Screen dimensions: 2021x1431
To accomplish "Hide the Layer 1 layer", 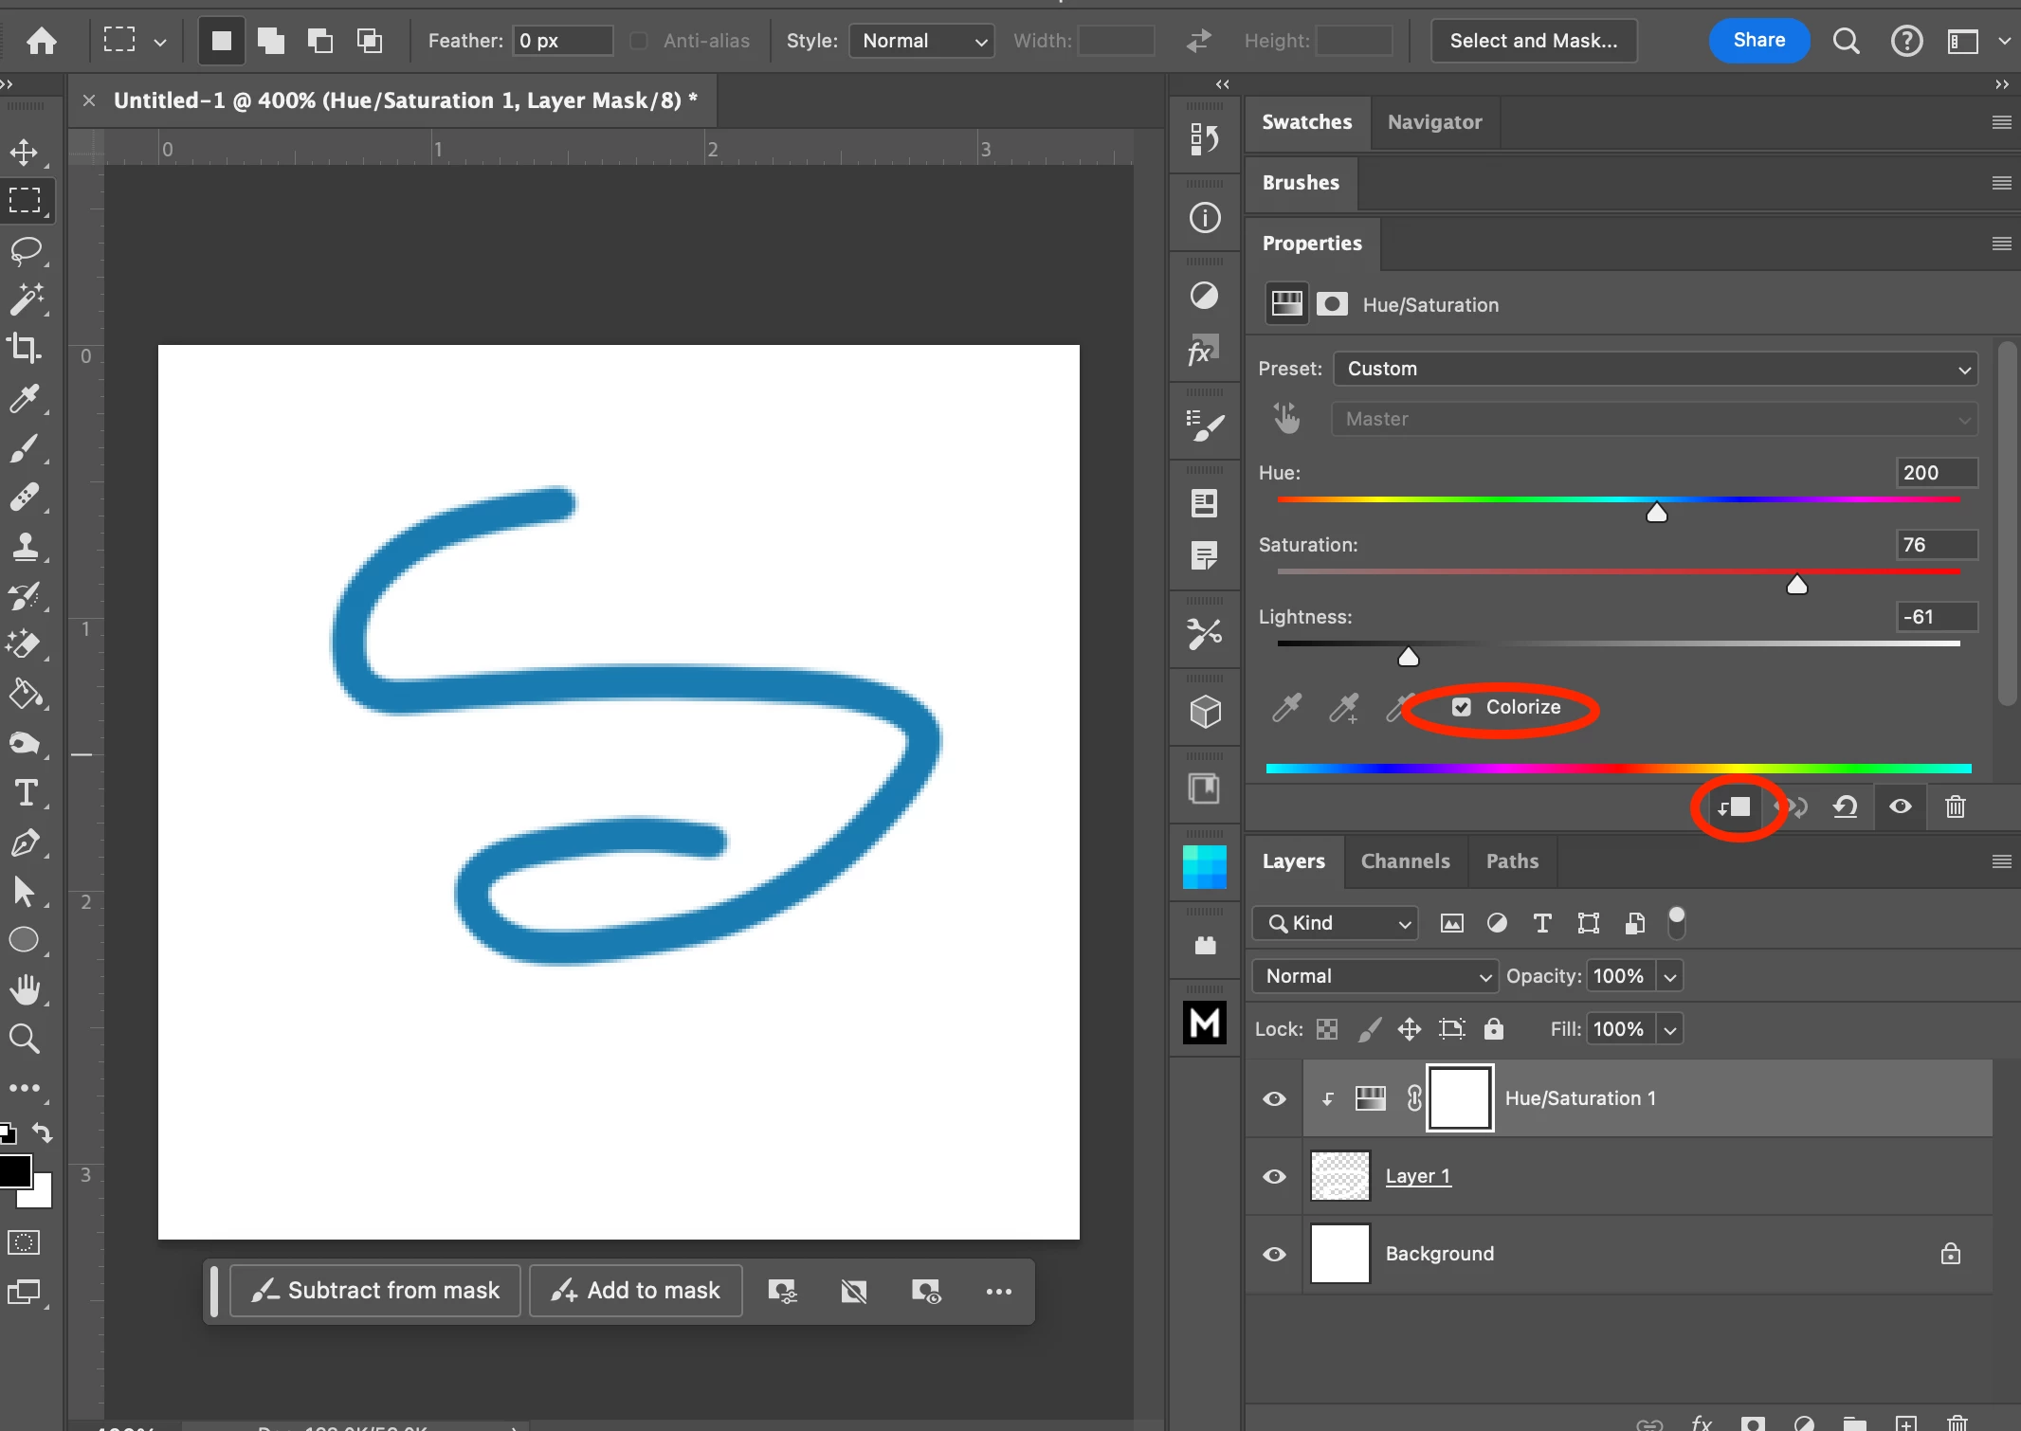I will click(x=1274, y=1176).
